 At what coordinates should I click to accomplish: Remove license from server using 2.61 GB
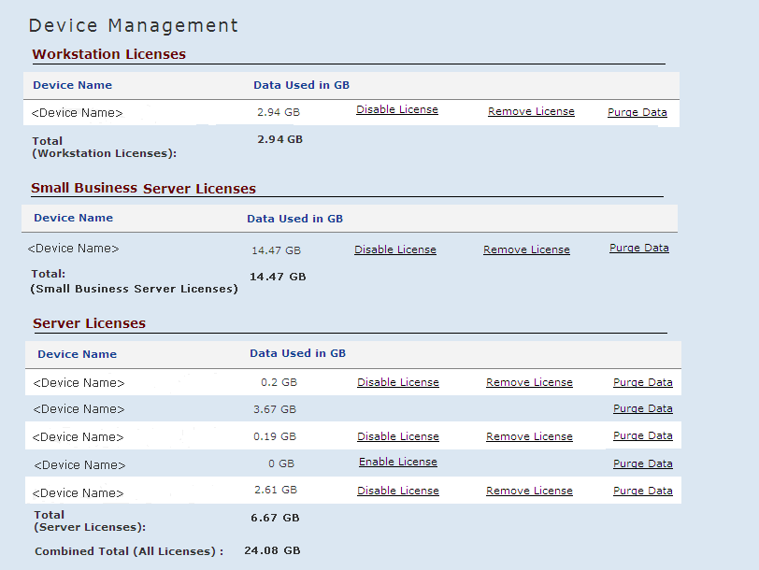(529, 491)
